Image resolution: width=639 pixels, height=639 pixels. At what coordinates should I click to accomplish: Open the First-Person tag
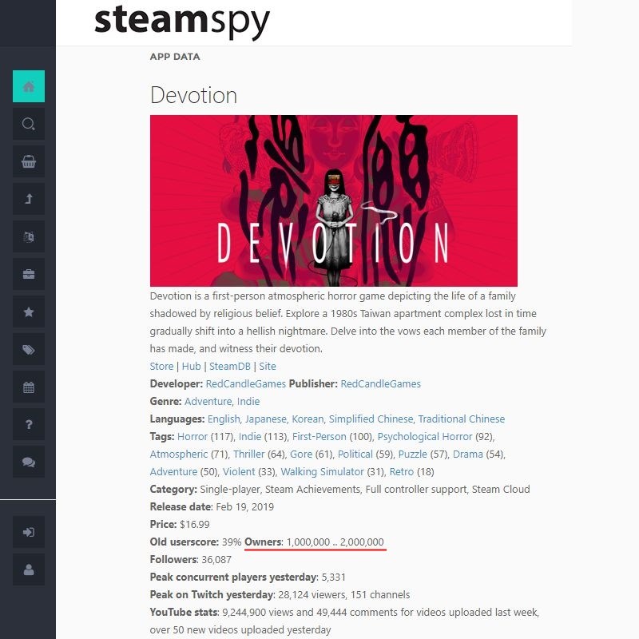tap(319, 436)
